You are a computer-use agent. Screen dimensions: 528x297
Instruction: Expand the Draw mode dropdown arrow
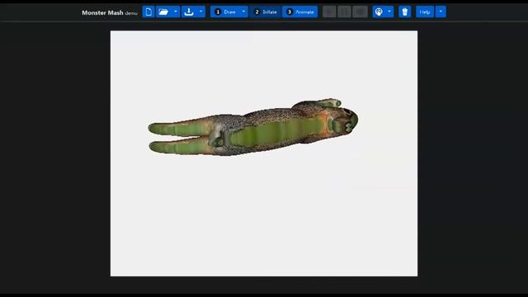(x=243, y=12)
